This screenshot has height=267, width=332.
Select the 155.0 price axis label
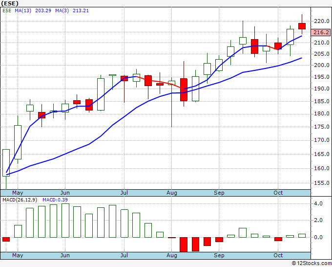click(322, 183)
